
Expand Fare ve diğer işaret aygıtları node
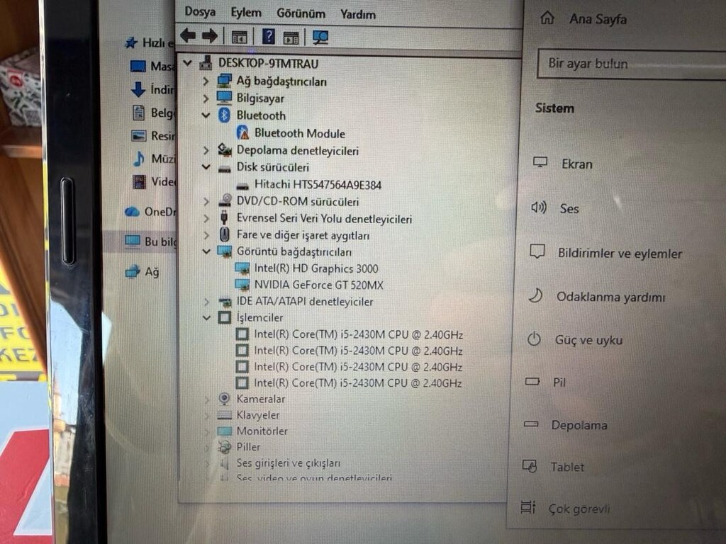[206, 235]
